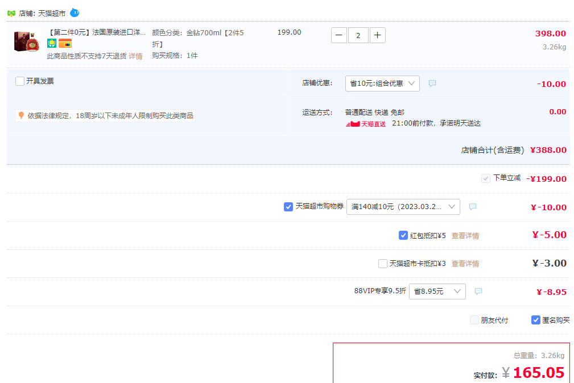This screenshot has height=383, width=574.
Task: Click the 店铺合计 ¥388.00 amount
Action: click(548, 150)
